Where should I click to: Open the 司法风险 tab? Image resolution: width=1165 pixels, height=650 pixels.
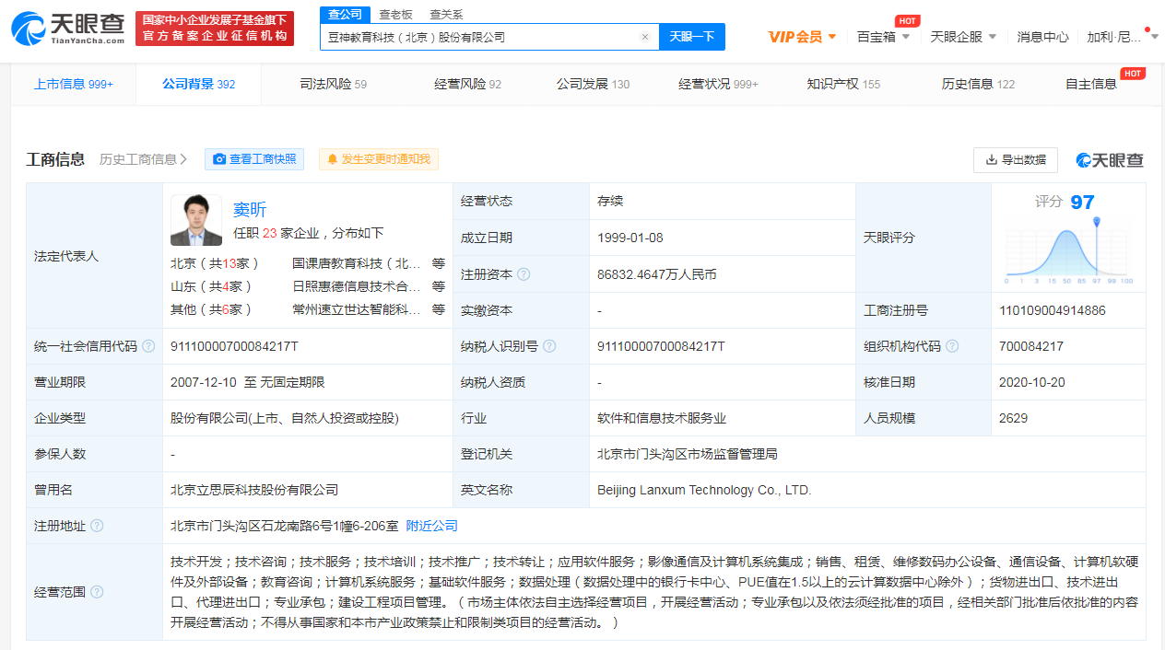click(x=334, y=84)
